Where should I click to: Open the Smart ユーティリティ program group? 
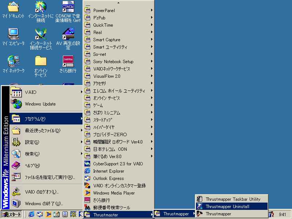click(118, 47)
